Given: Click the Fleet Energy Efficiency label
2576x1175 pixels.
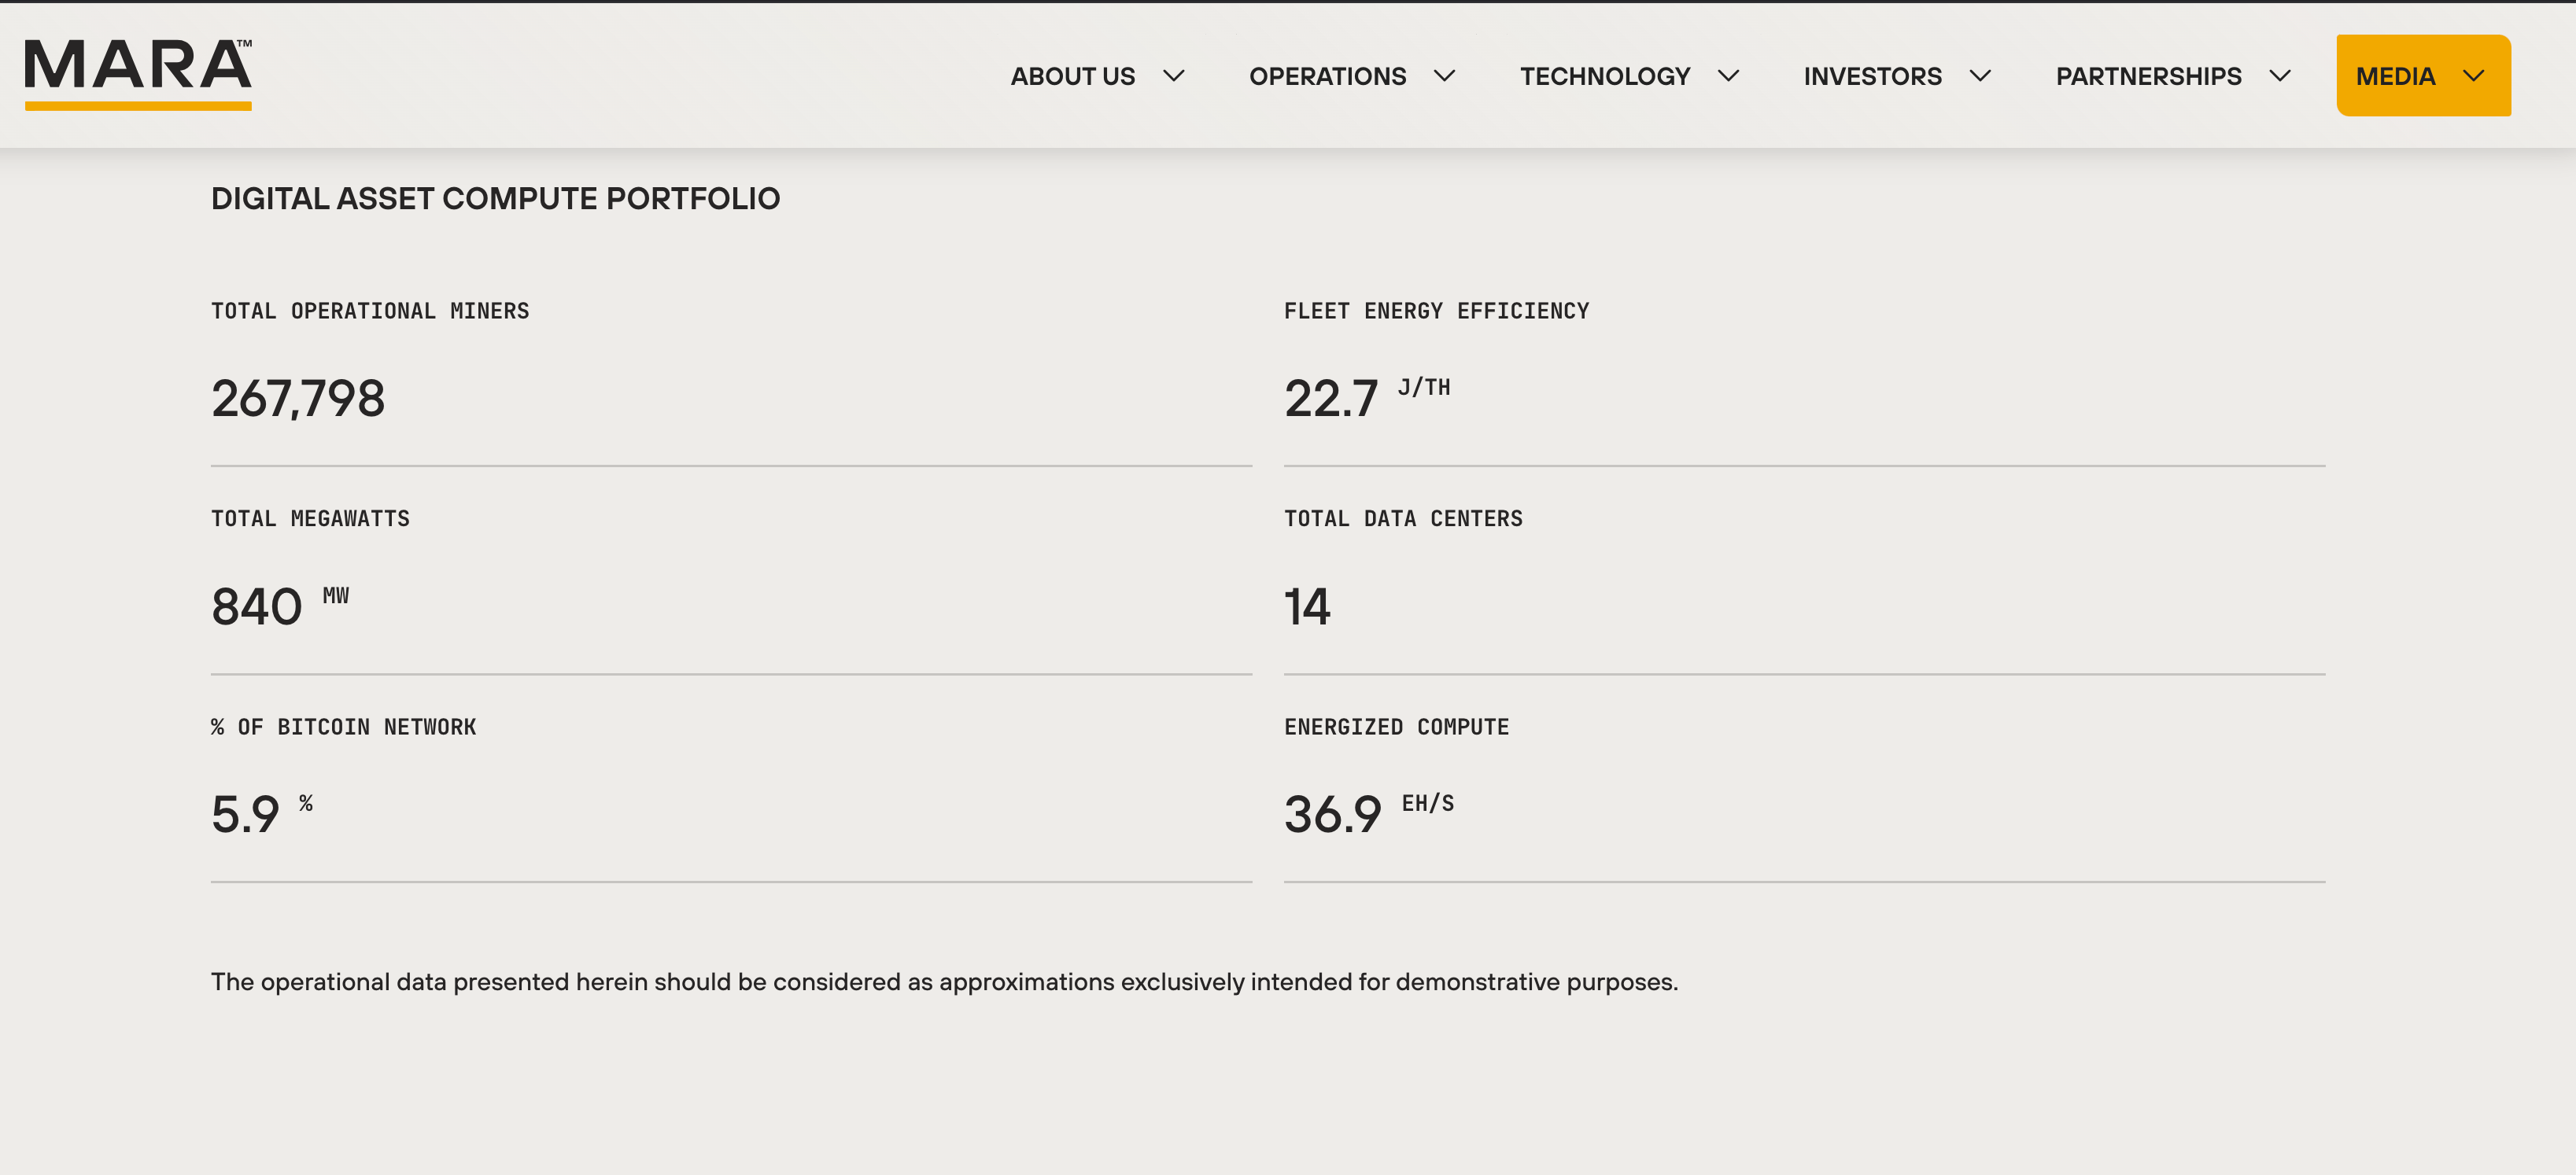Looking at the screenshot, I should (x=1436, y=311).
